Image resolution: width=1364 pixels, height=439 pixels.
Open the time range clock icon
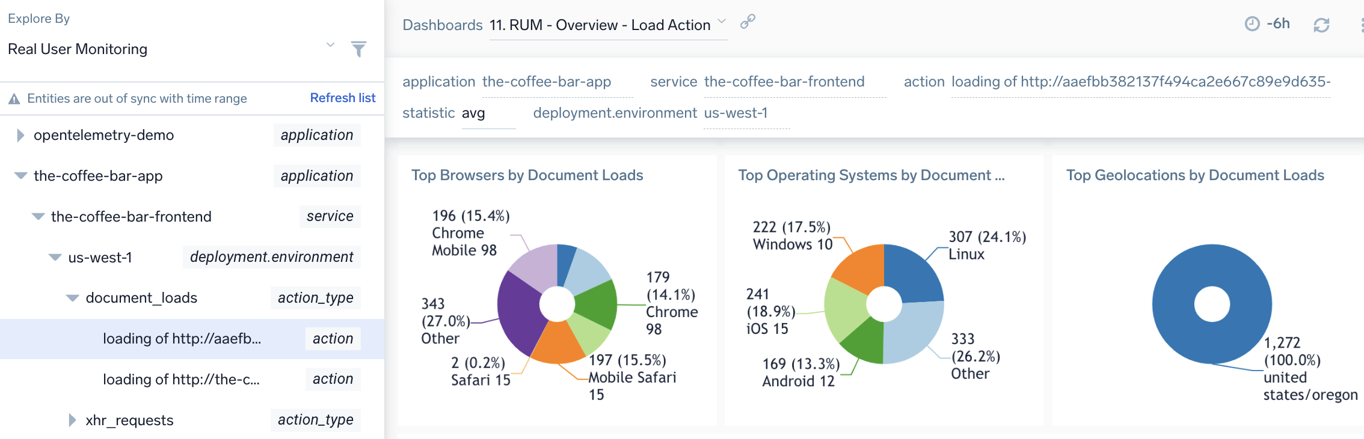click(1252, 24)
